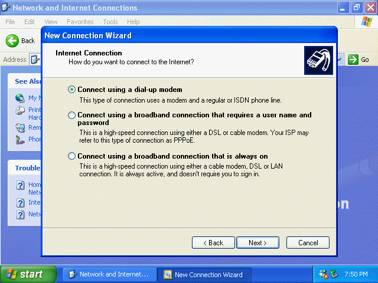
Task: Click the My Network Places globe icon
Action: click(x=20, y=98)
